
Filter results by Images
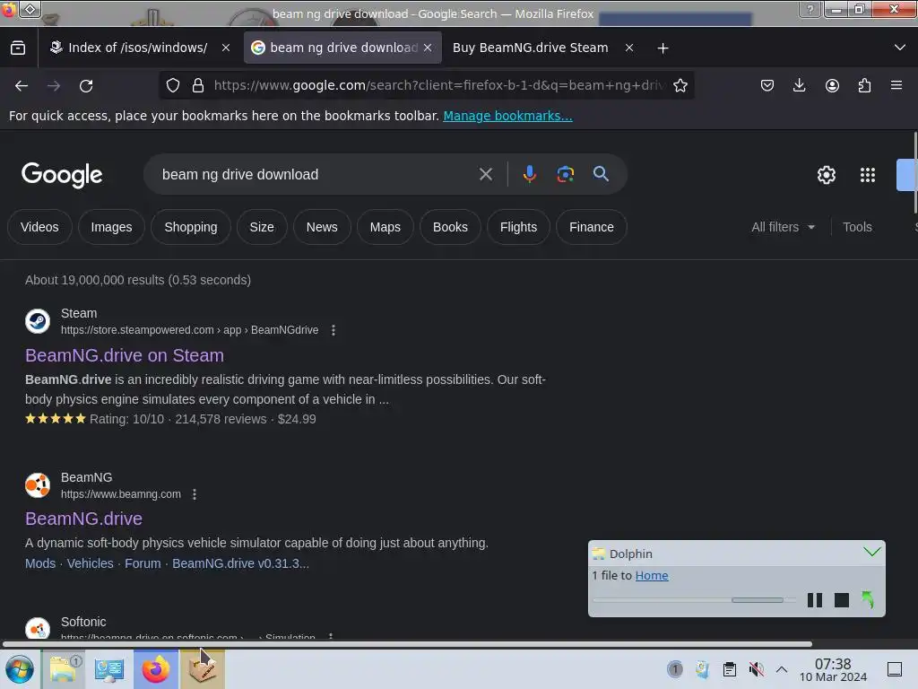pyautogui.click(x=111, y=227)
